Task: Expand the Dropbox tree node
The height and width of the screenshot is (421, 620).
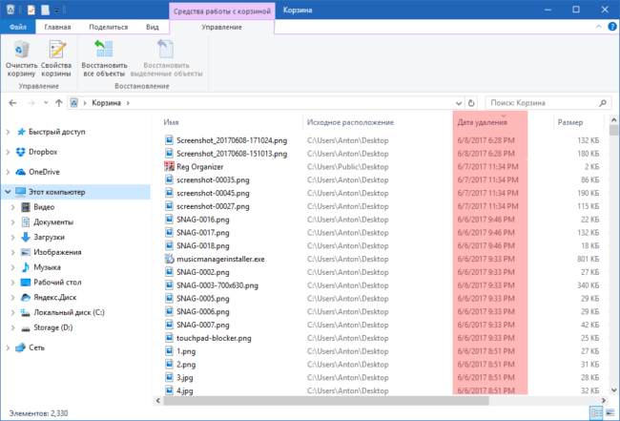Action: 8,152
